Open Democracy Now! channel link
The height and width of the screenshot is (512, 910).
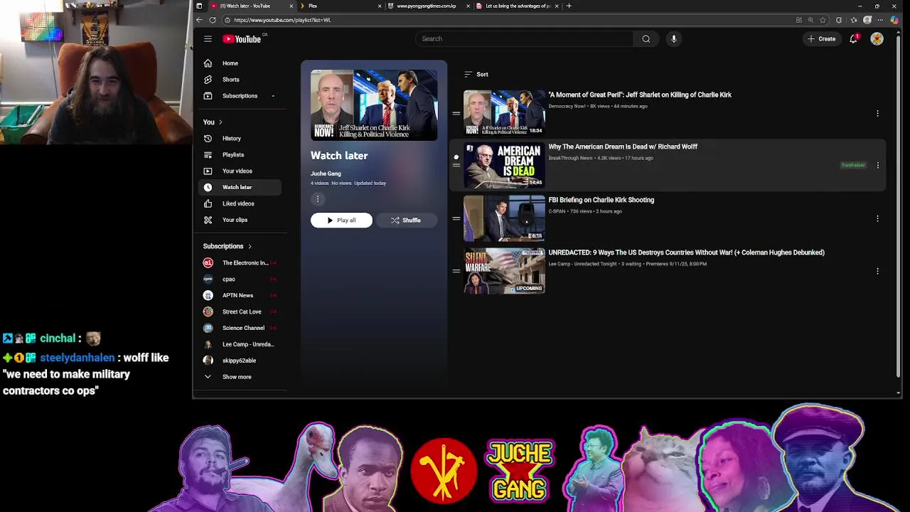click(x=567, y=106)
